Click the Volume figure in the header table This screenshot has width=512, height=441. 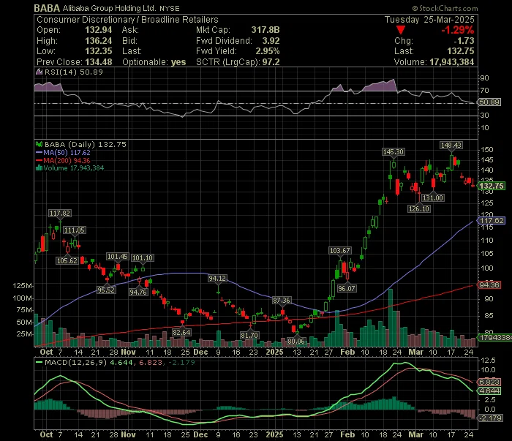tap(451, 62)
